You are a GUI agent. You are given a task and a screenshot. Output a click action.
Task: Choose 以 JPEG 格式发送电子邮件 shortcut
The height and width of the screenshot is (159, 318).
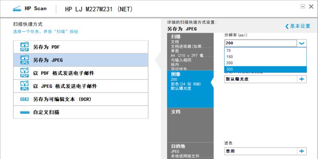coord(81,86)
